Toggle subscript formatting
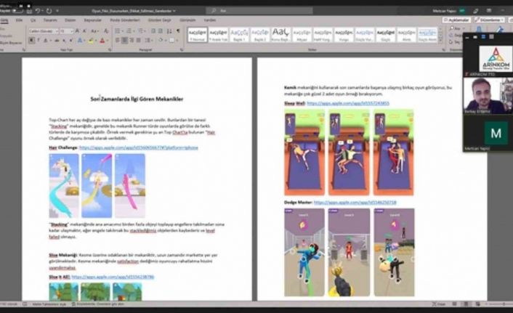513x313 pixels. (64, 40)
